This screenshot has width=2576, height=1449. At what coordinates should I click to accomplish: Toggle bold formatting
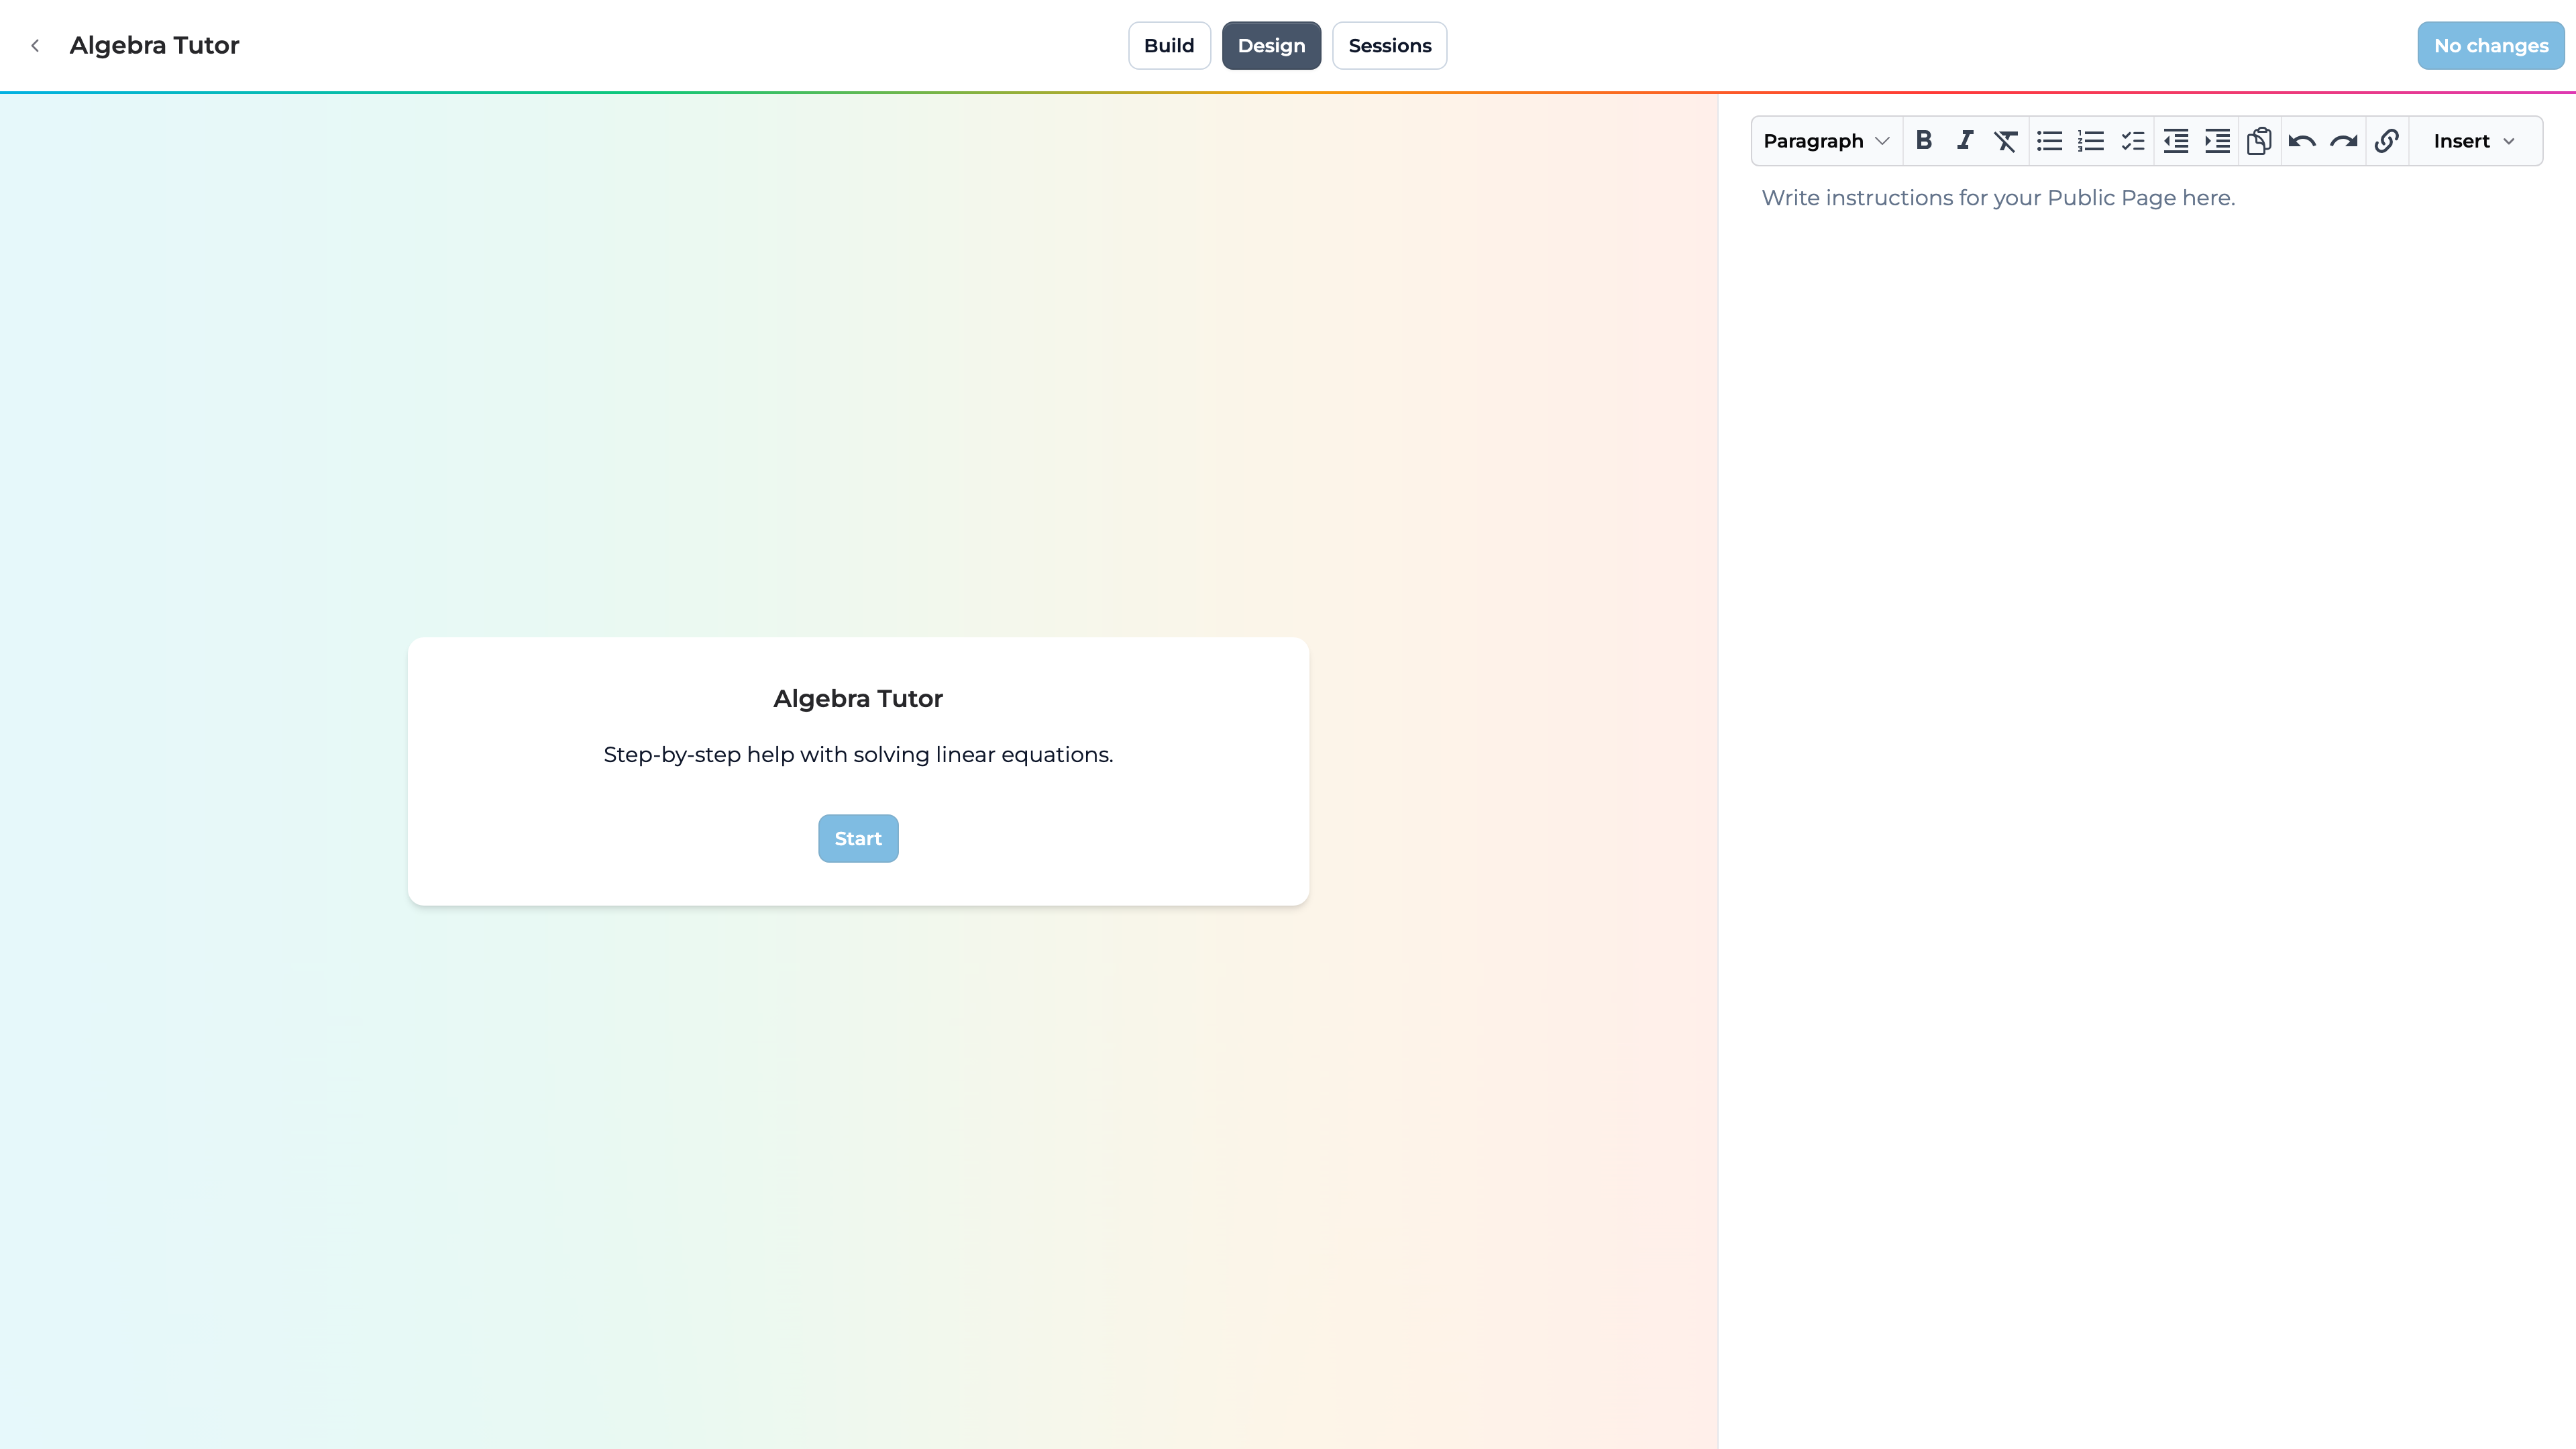click(x=1923, y=141)
